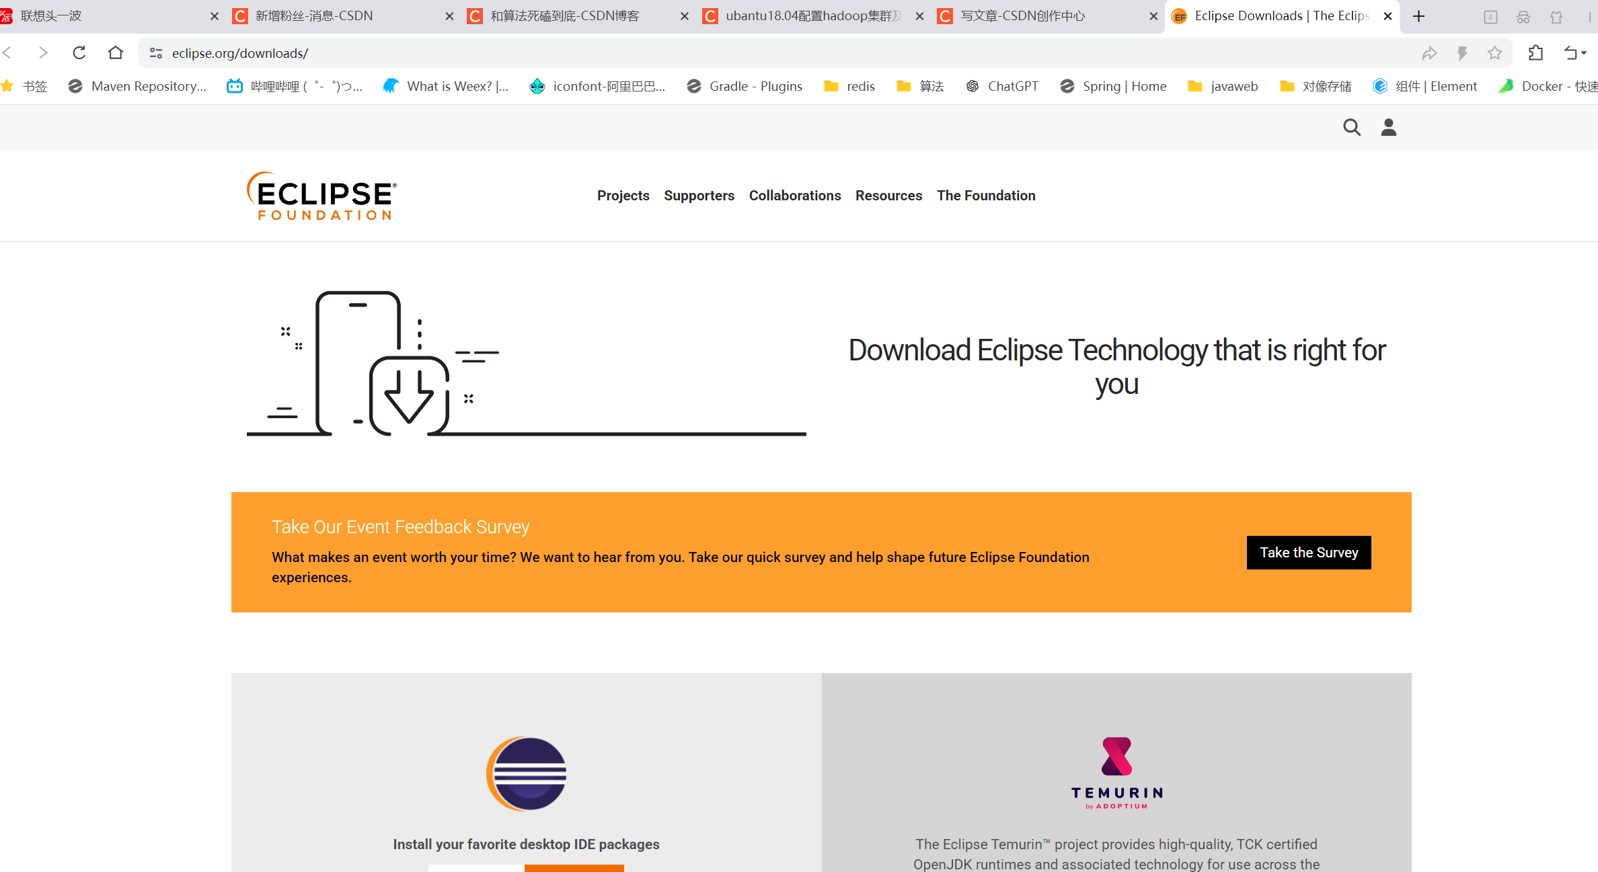Open browser extensions puzzle icon
Screen dimensions: 1598x872
(1535, 53)
